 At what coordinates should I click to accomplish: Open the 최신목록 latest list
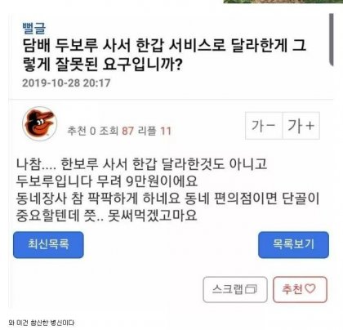48,244
